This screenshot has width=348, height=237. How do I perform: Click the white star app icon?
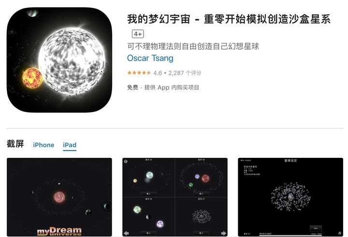pos(59,60)
